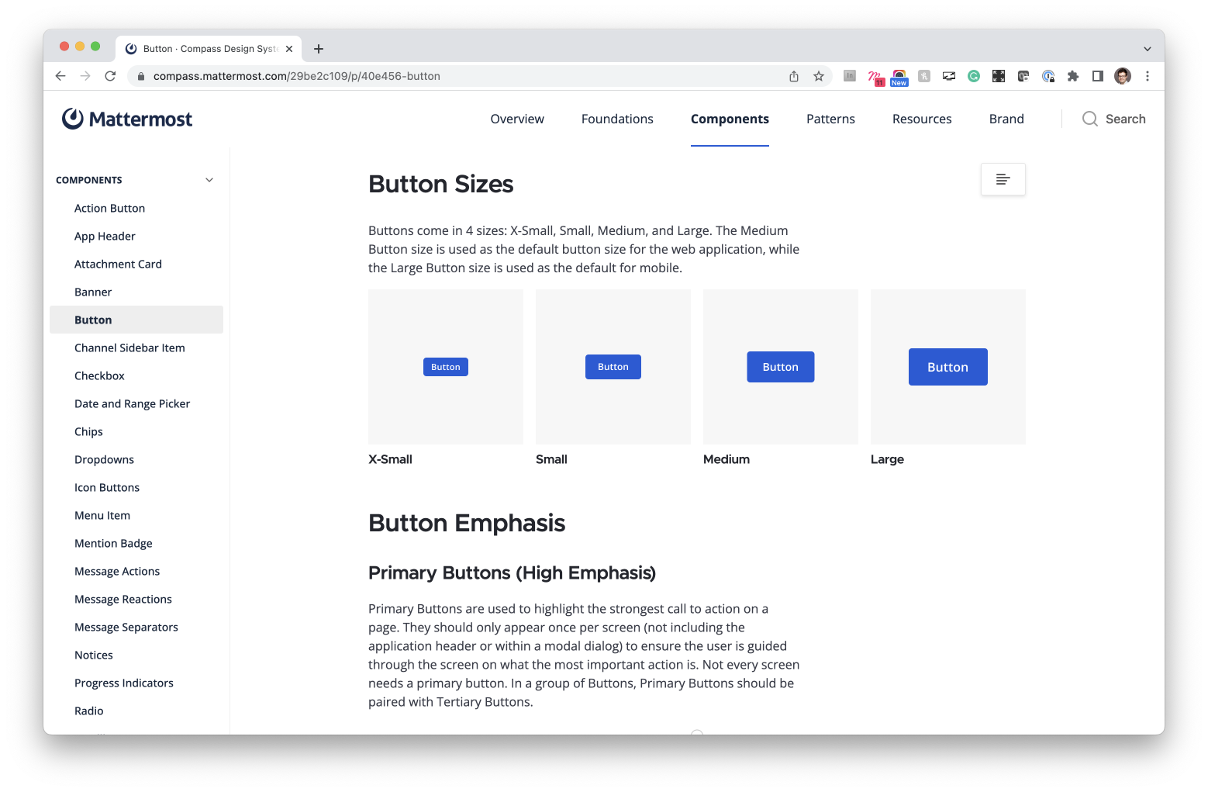Select the Components nav tab
The image size is (1208, 792).
730,119
